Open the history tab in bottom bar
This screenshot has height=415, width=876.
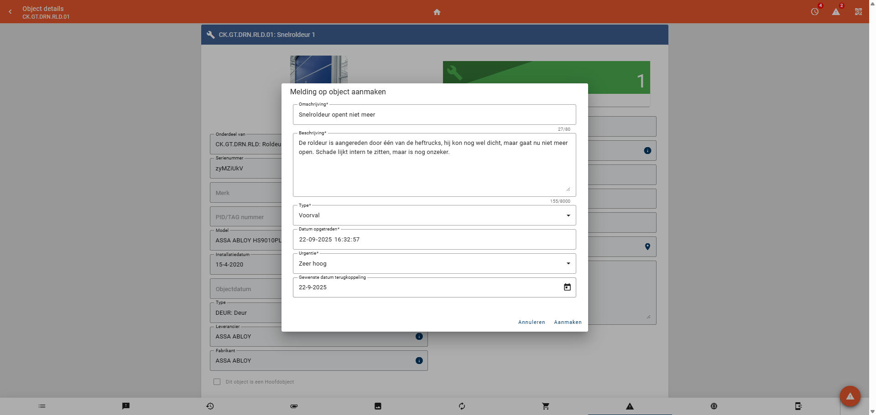210,406
